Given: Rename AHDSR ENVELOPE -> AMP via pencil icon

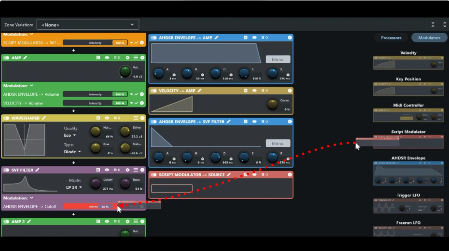Looking at the screenshot, I should (x=217, y=38).
